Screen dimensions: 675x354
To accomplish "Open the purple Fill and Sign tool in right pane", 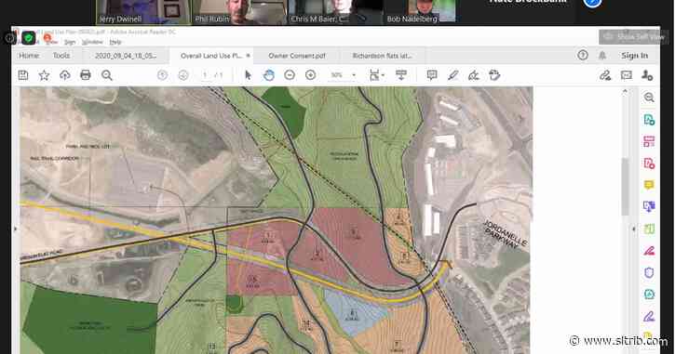I will coord(649,317).
